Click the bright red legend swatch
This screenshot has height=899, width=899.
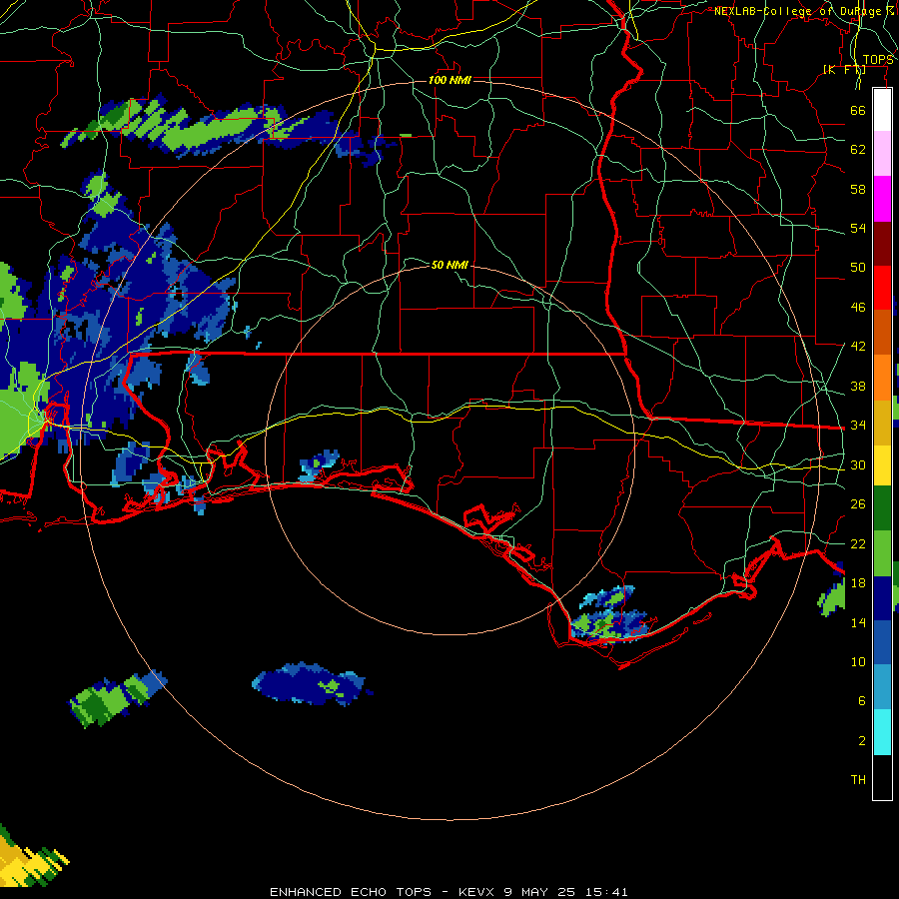pyautogui.click(x=882, y=288)
